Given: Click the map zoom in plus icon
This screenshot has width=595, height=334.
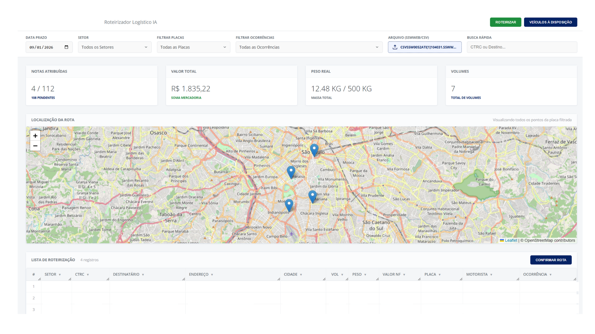Looking at the screenshot, I should 35,136.
